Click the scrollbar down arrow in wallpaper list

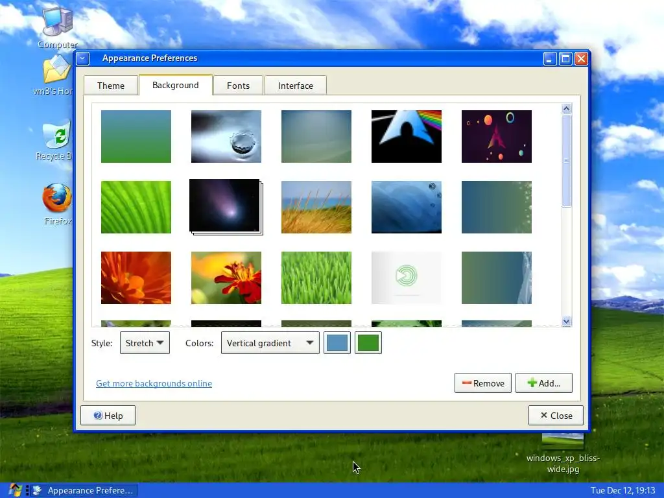click(567, 322)
